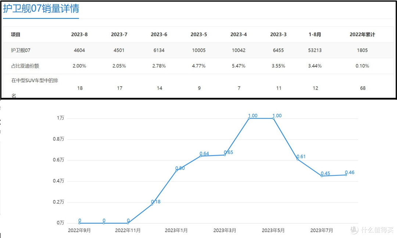Click the zero data point for 2022年9月
This screenshot has height=238, width=397.
(79, 223)
